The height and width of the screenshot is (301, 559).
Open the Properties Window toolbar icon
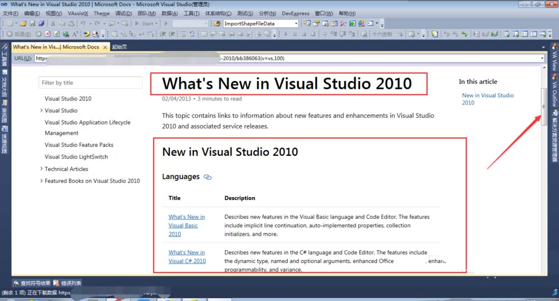pyautogui.click(x=316, y=23)
